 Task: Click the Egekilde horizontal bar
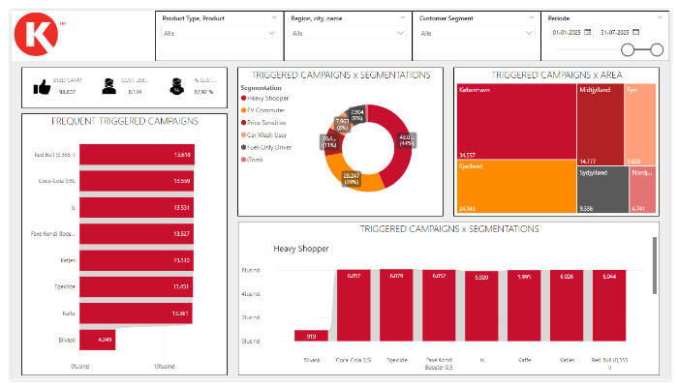point(136,286)
